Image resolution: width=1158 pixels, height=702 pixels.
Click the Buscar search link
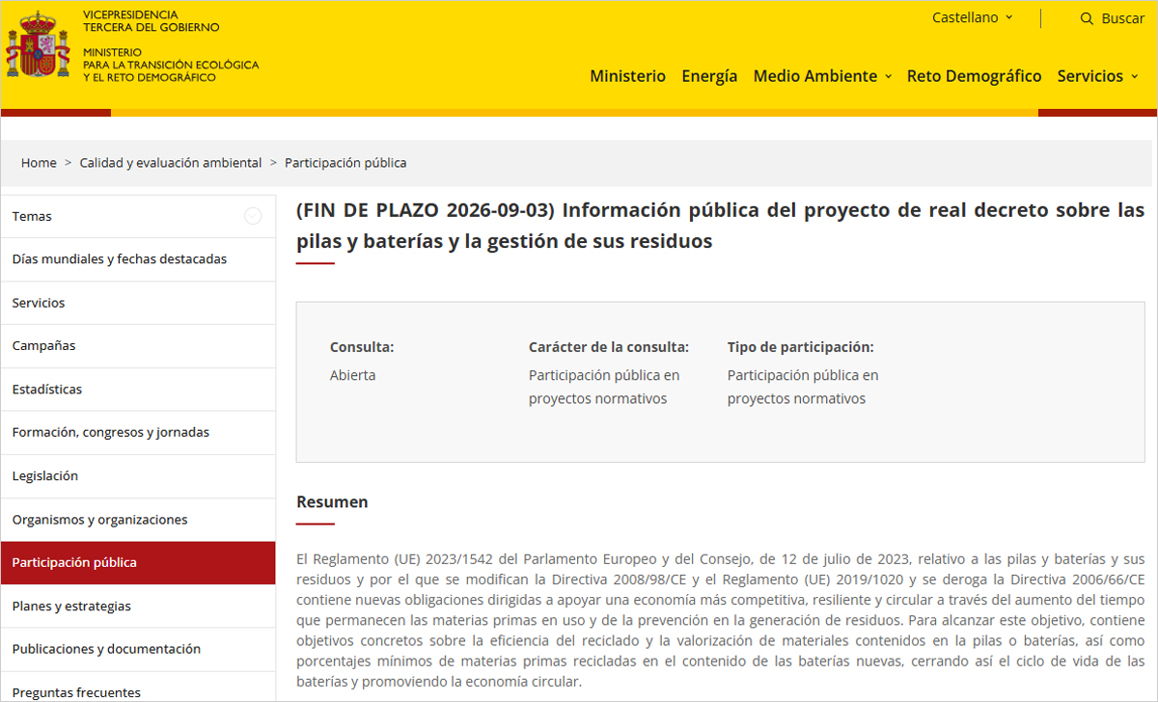coord(1122,18)
